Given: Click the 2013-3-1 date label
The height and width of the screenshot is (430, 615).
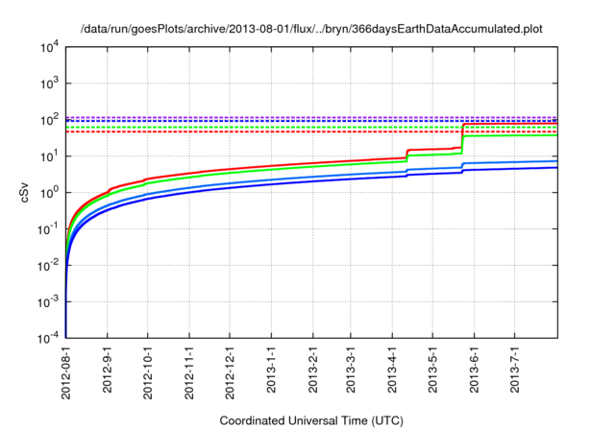Looking at the screenshot, I should coord(351,370).
